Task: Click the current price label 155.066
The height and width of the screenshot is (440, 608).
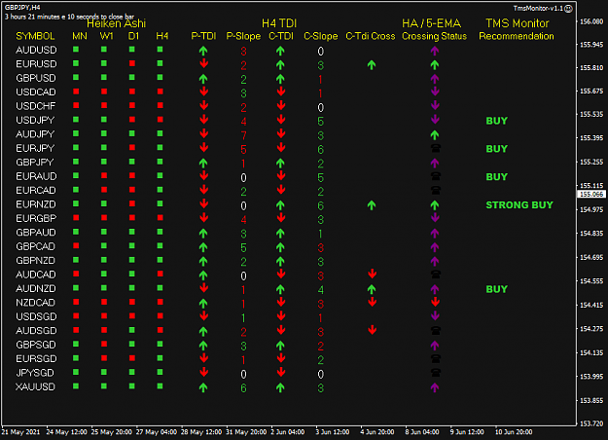Action: (x=590, y=194)
